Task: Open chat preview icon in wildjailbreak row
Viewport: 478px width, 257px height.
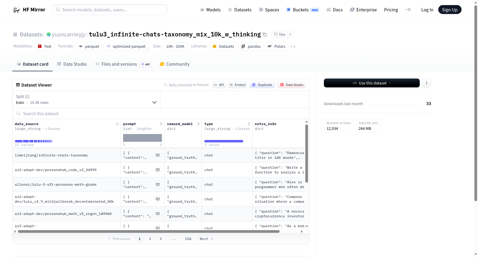Action: 158,199
